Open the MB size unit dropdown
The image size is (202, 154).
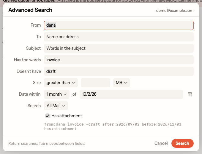121,83
